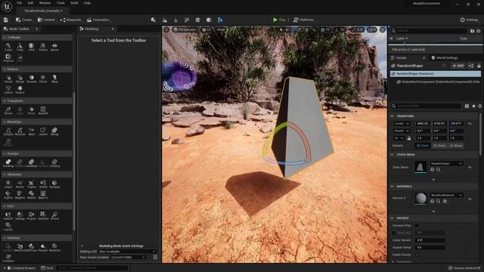
Task: Toggle Simulate Physics checkbox
Action: click(x=417, y=225)
